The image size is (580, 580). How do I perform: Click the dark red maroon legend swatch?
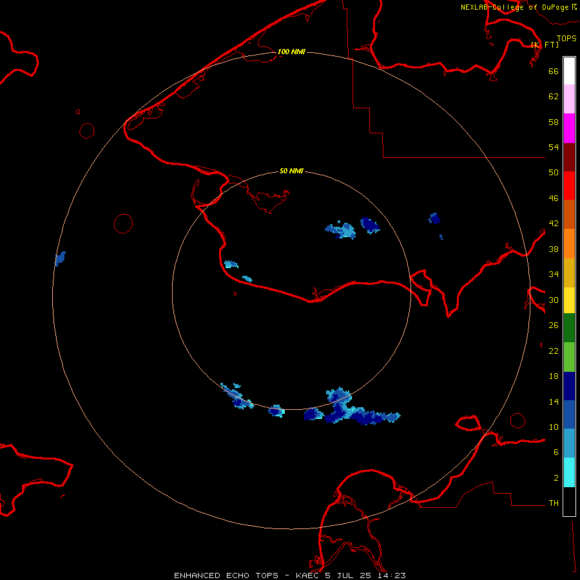point(569,158)
